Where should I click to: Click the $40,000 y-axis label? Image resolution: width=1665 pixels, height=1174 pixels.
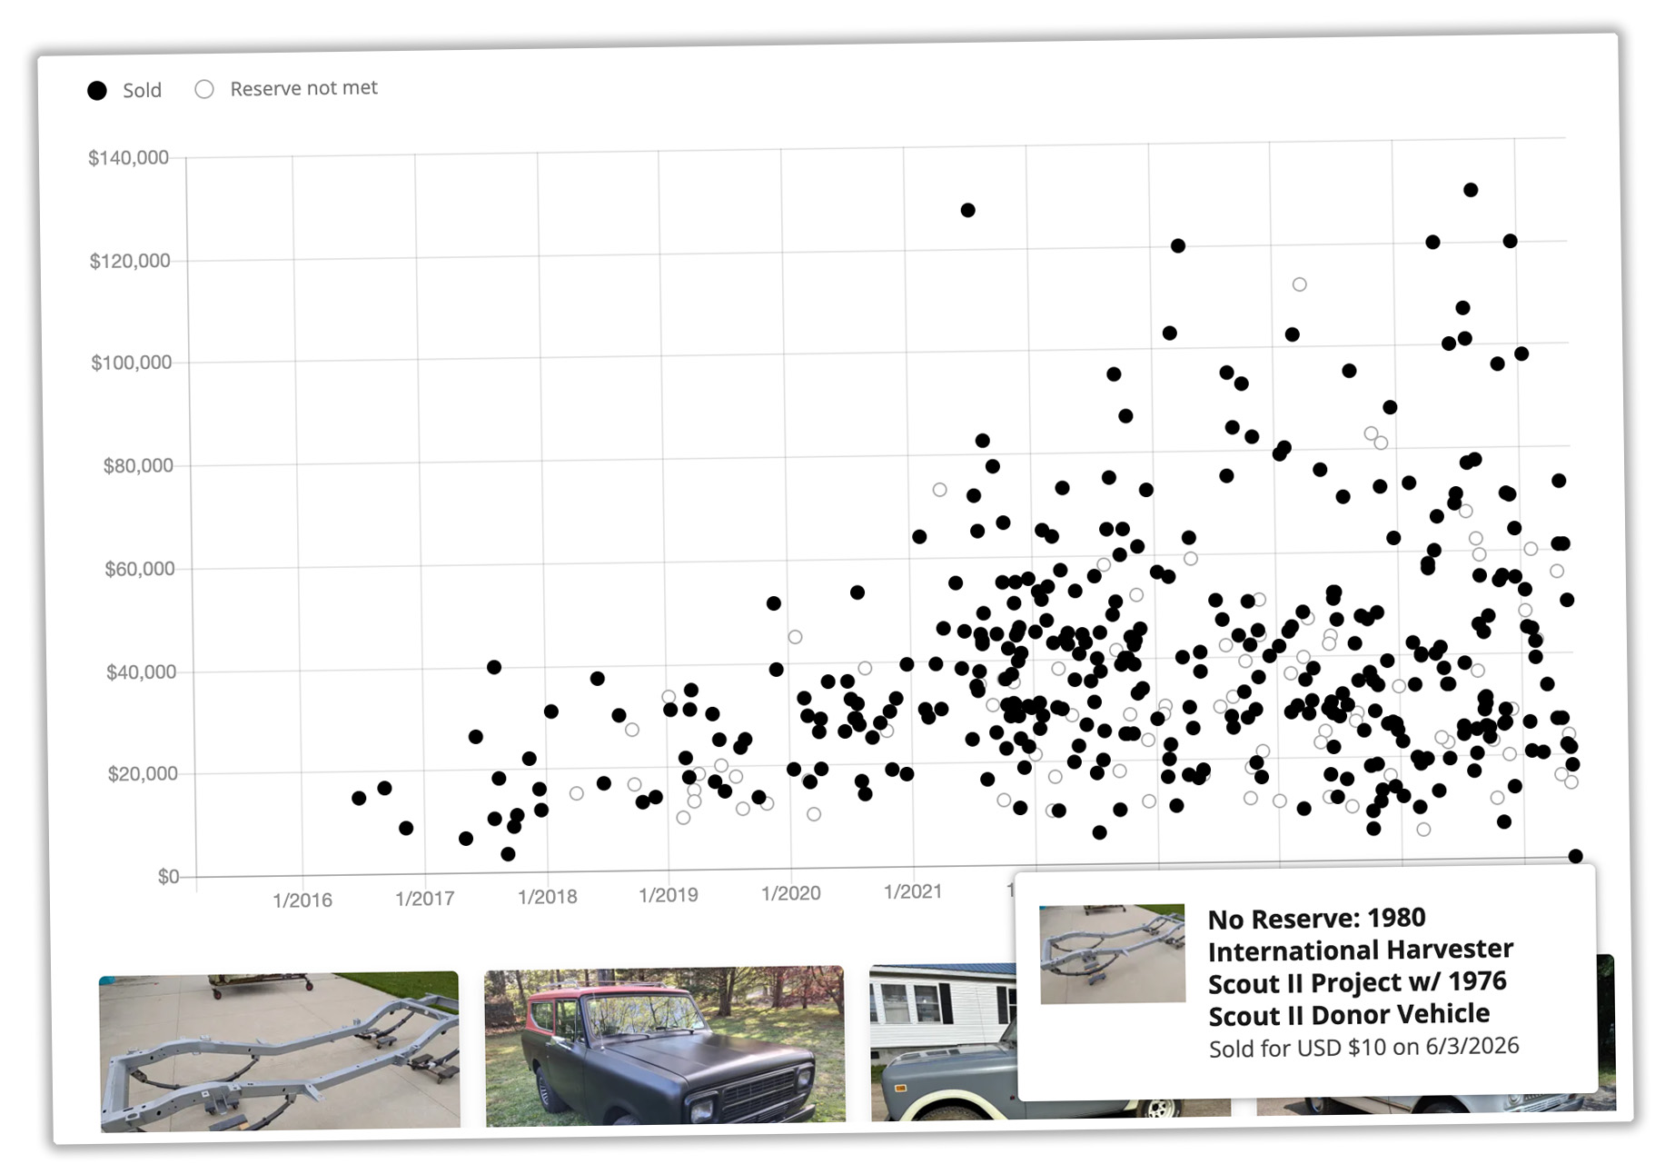pyautogui.click(x=142, y=672)
